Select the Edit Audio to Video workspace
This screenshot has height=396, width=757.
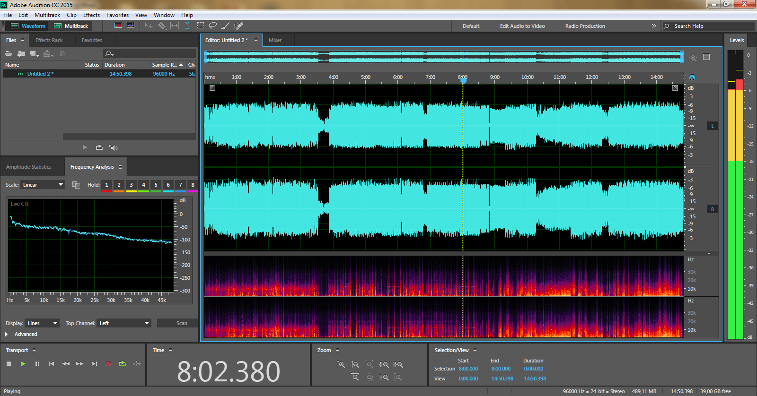[522, 26]
